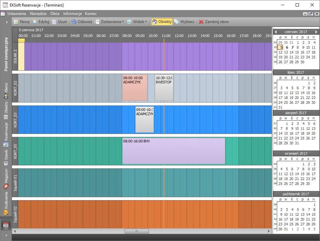Screen dimensions: 320x241
Task: Select the 09:00 ADAMCZYK reservation on KORT_03
Action: [144, 119]
